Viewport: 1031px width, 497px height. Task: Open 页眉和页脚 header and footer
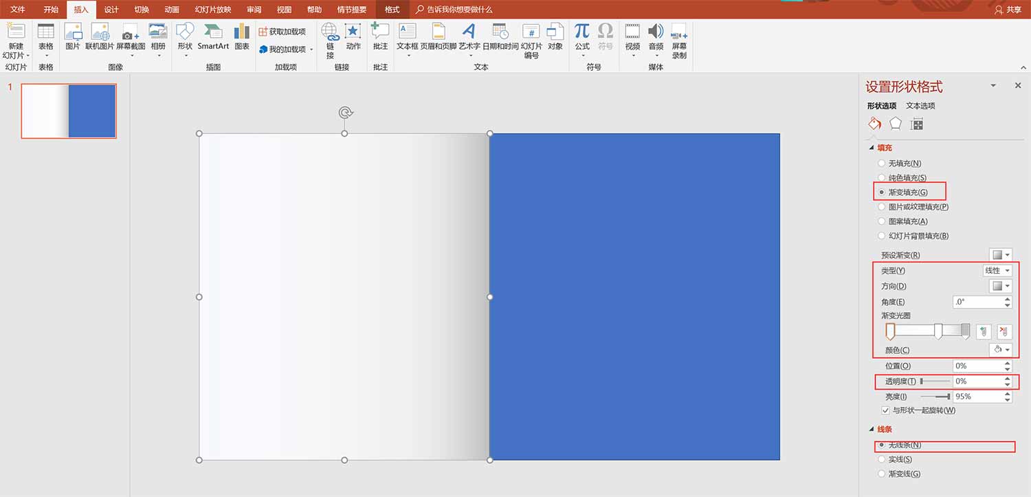(x=439, y=31)
